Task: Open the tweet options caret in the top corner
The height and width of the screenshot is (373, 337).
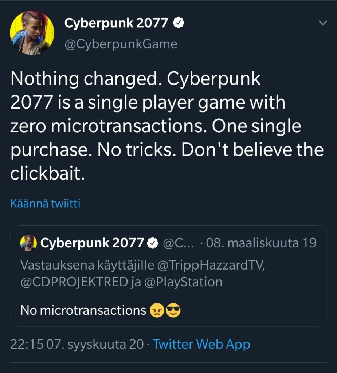Action: pos(322,23)
